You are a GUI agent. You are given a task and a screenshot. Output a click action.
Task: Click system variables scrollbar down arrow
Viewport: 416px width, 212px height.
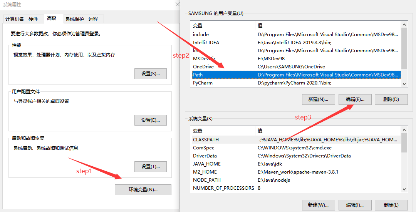point(404,189)
